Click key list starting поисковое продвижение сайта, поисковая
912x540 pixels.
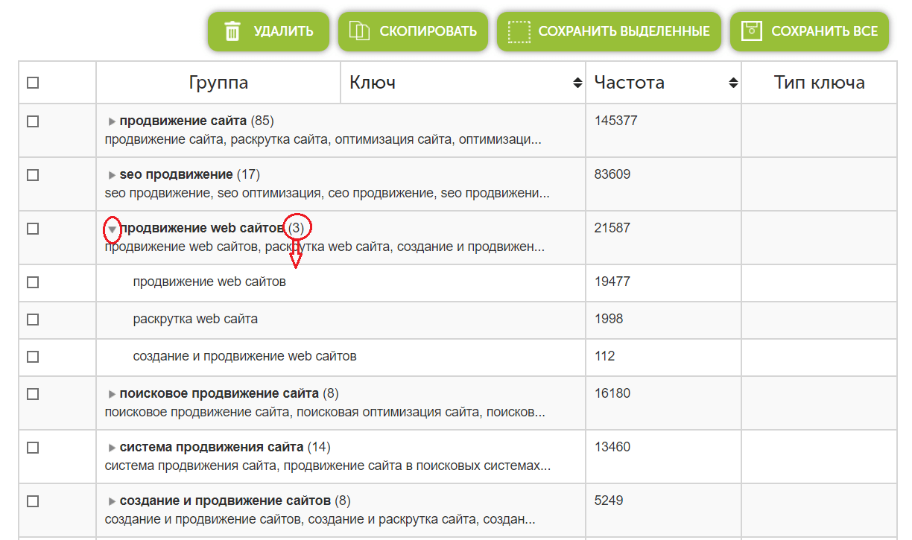click(325, 413)
